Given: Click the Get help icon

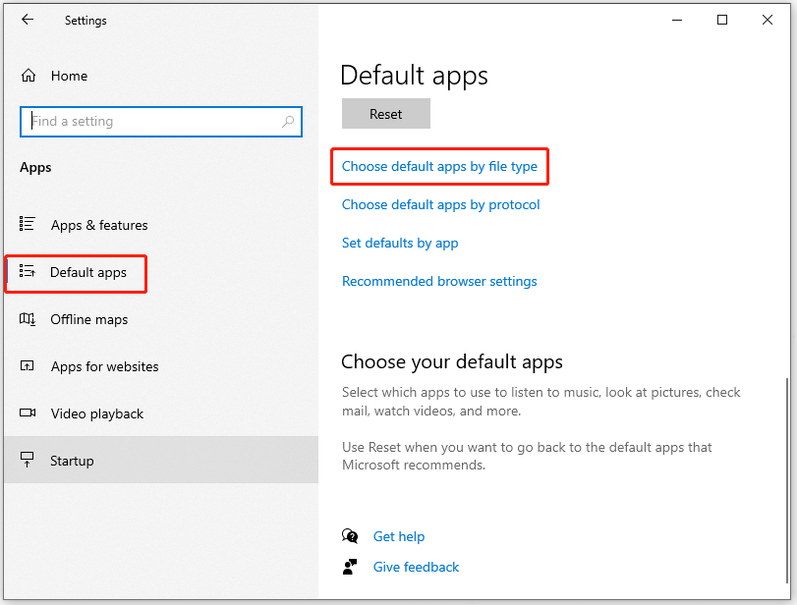Looking at the screenshot, I should 350,536.
